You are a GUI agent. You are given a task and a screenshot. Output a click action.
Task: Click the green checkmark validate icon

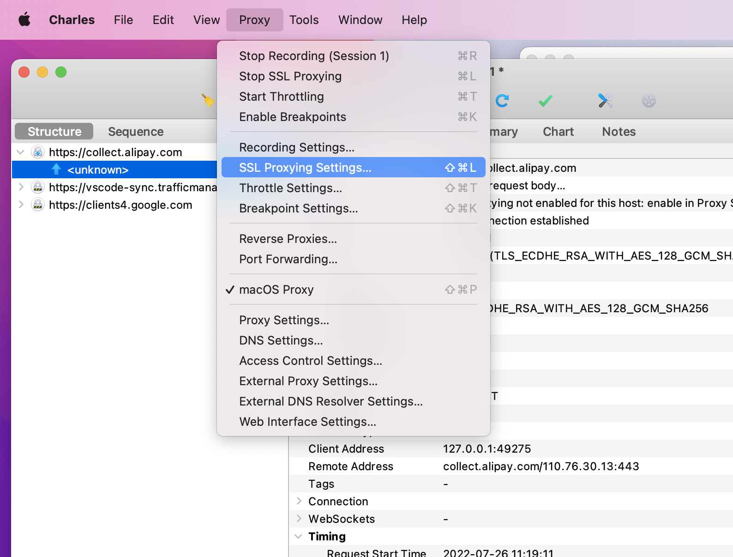click(546, 100)
